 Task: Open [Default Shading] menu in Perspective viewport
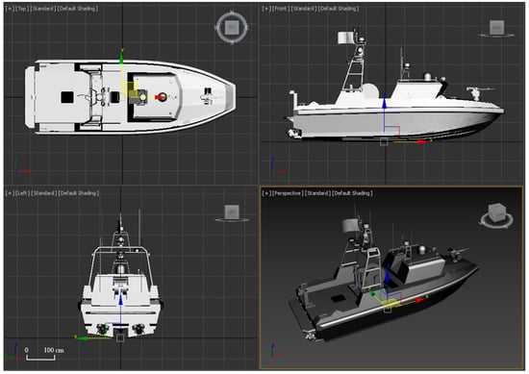point(352,193)
